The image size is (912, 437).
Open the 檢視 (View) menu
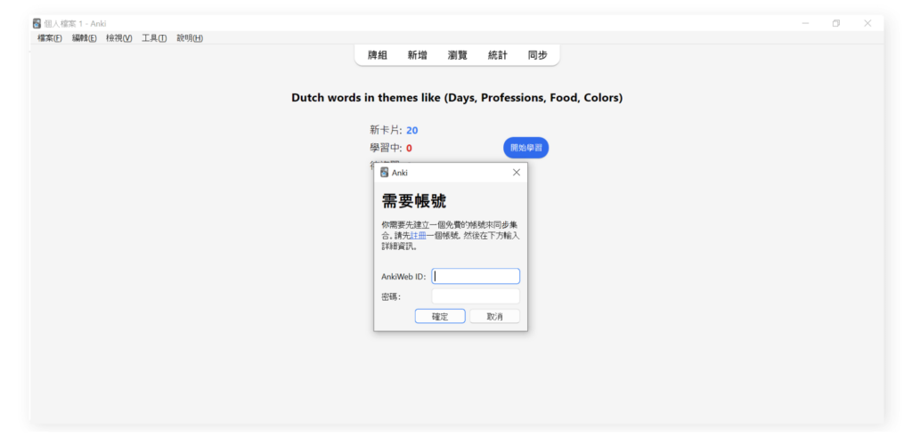click(118, 38)
